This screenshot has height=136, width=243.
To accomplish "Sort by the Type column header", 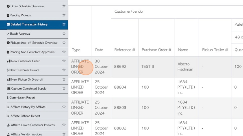I will tap(76, 50).
